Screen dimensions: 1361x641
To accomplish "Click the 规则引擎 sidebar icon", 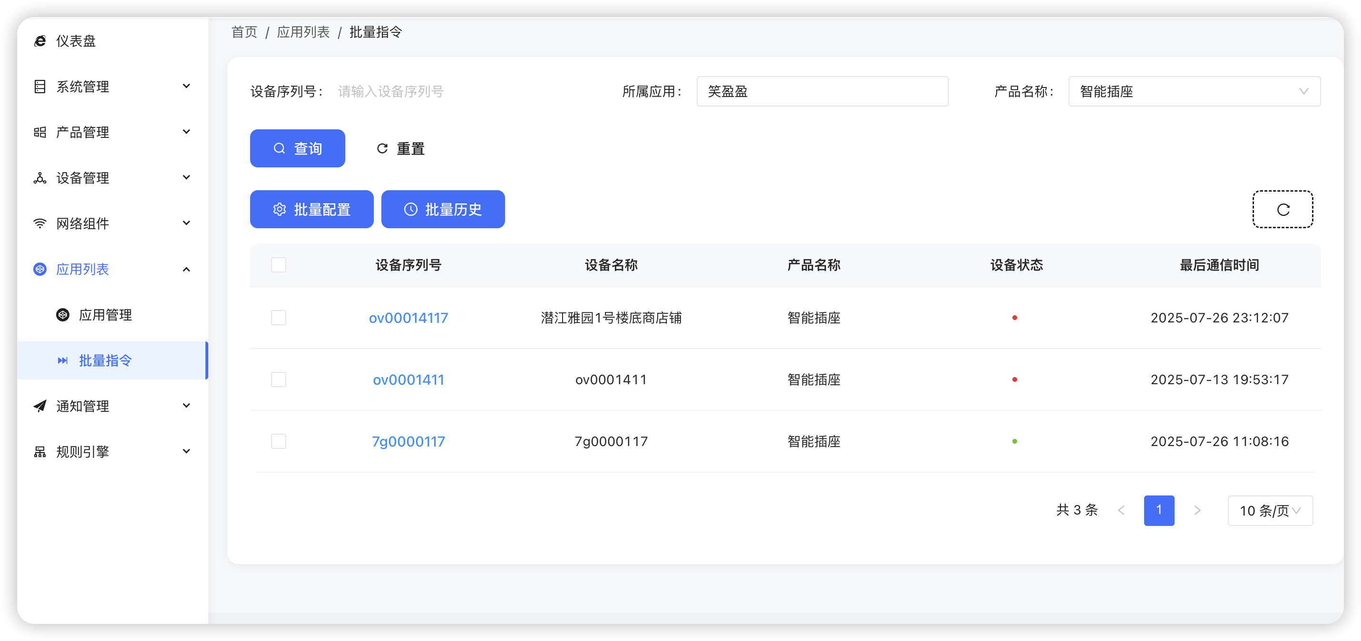I will point(40,451).
